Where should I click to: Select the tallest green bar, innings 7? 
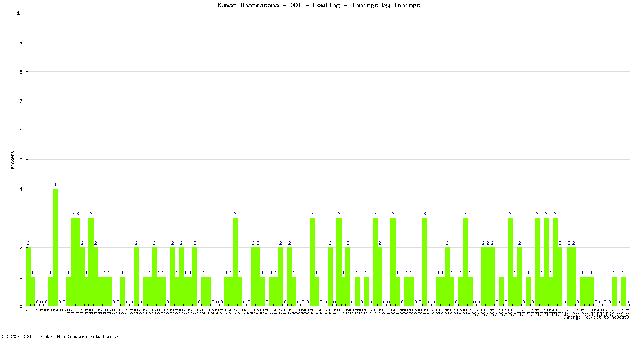coord(55,247)
